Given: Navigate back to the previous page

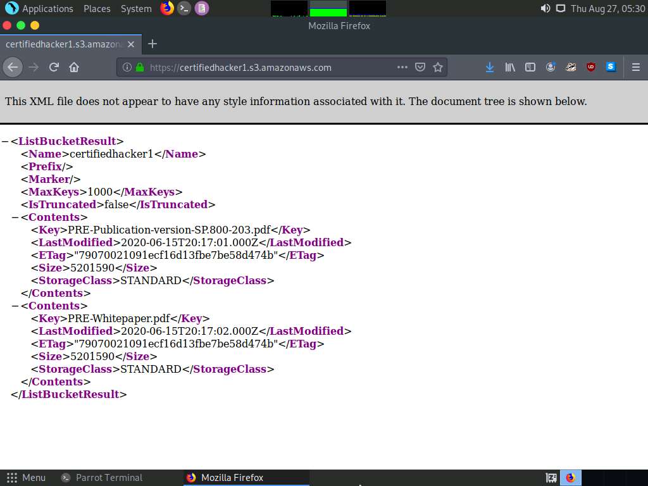Looking at the screenshot, I should click(13, 67).
